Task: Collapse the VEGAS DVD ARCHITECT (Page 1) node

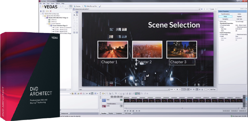Action: point(45,18)
